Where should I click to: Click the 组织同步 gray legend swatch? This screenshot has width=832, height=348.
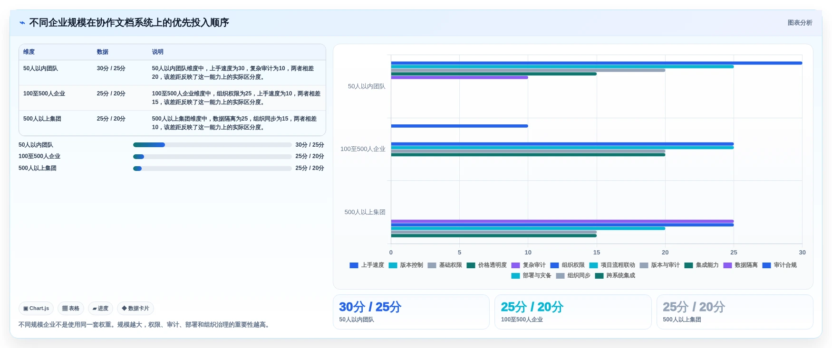(x=560, y=276)
